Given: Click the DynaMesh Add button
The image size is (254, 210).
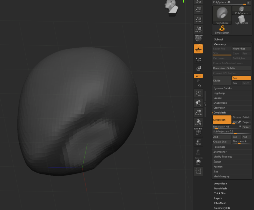Looking at the screenshot, I should coord(222,137).
